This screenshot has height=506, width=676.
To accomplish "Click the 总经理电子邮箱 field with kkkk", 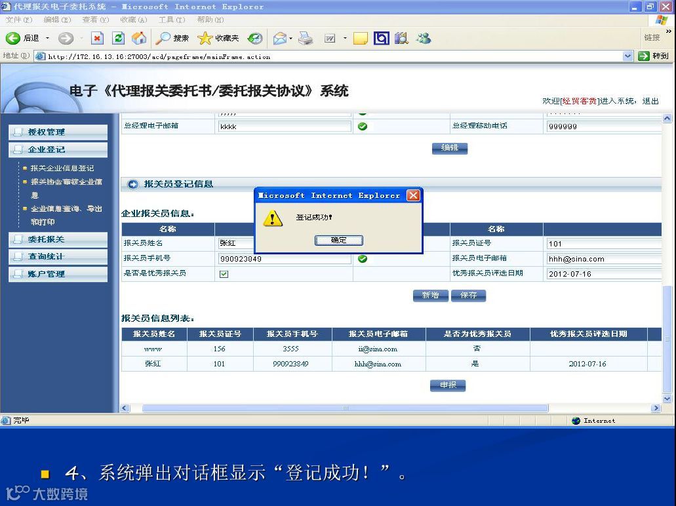I will [x=285, y=126].
